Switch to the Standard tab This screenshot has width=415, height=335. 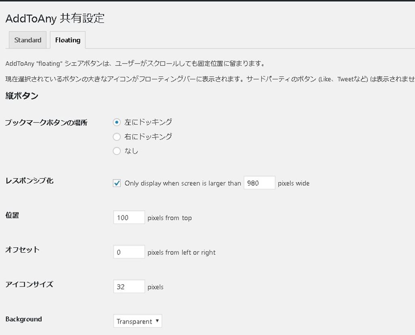point(28,40)
